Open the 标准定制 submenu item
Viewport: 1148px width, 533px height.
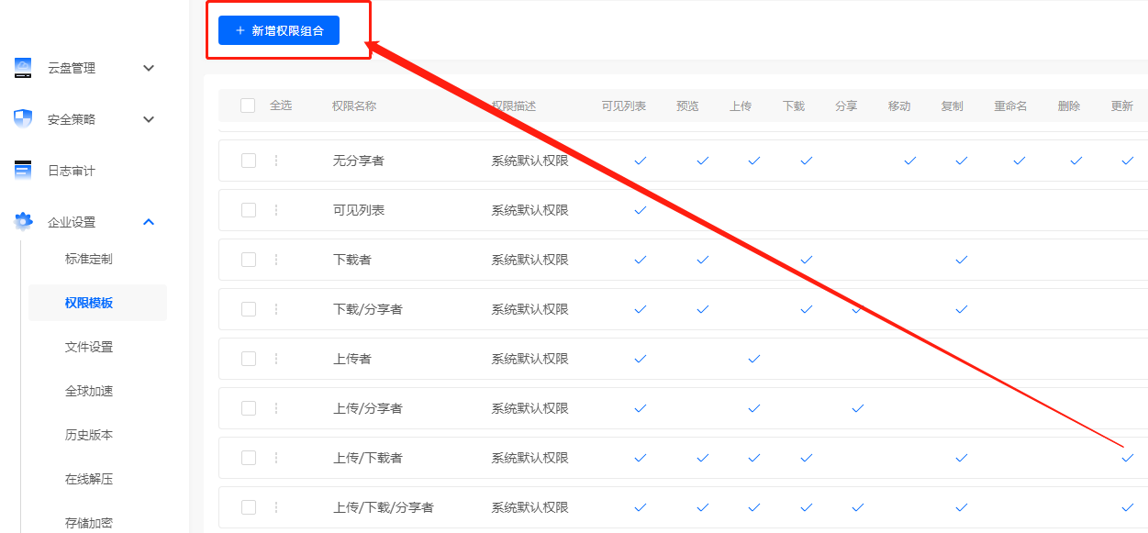(x=89, y=259)
